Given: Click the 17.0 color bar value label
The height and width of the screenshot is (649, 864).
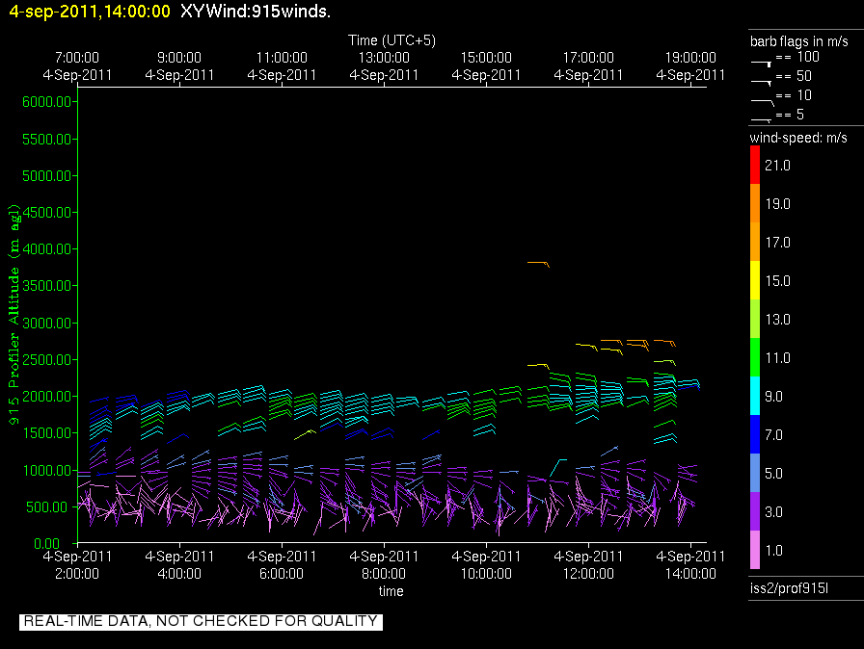Looking at the screenshot, I should tap(777, 243).
